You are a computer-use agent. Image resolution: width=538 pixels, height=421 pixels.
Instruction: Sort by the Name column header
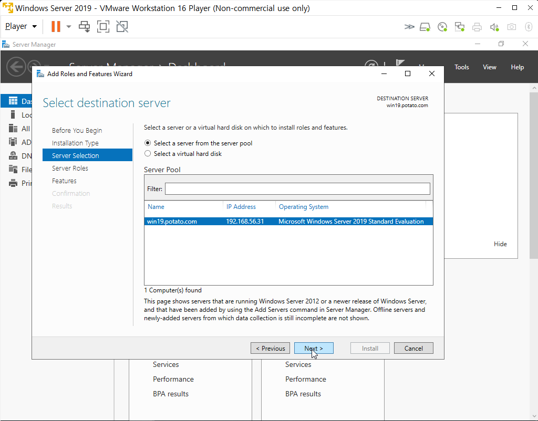pos(156,207)
